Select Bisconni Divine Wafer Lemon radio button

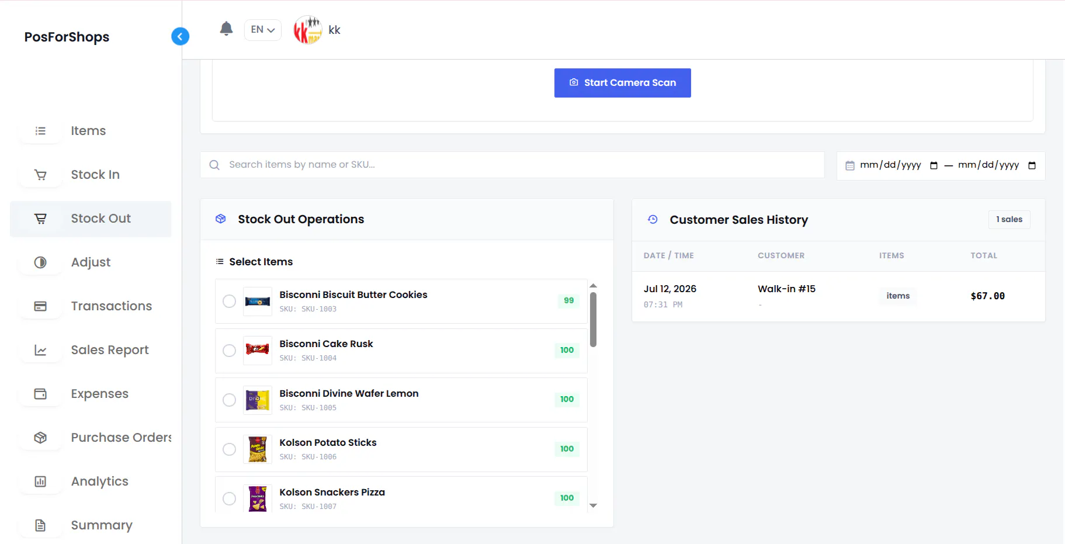coord(230,400)
